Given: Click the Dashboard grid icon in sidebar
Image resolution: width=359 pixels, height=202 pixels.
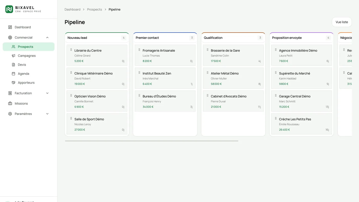Looking at the screenshot, I should tap(10, 27).
